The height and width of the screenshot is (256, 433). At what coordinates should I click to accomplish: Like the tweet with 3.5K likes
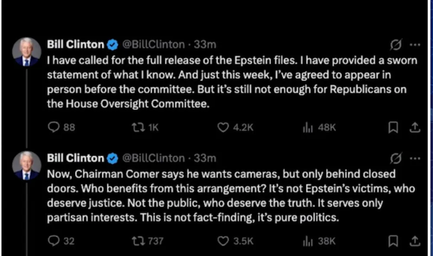pos(223,241)
